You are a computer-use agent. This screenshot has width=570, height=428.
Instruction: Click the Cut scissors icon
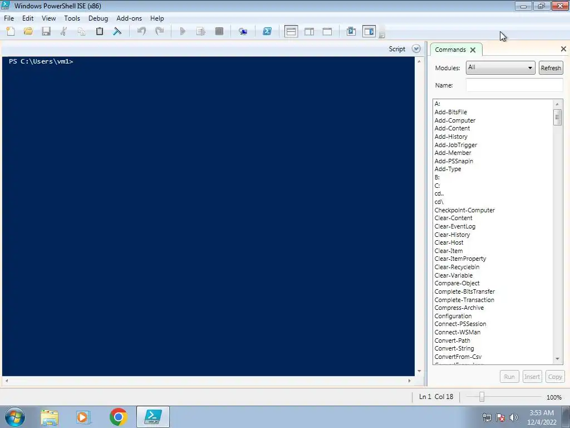click(64, 31)
